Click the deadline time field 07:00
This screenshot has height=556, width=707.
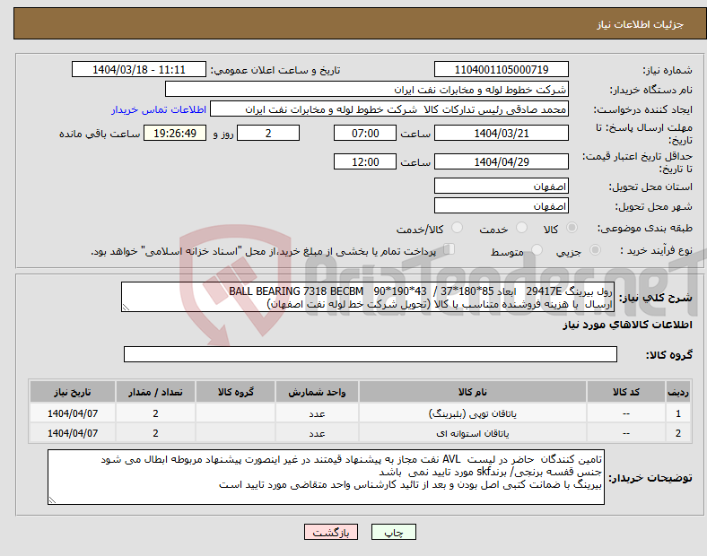point(365,133)
